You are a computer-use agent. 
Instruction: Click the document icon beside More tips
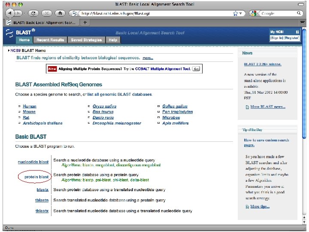pos(247,207)
